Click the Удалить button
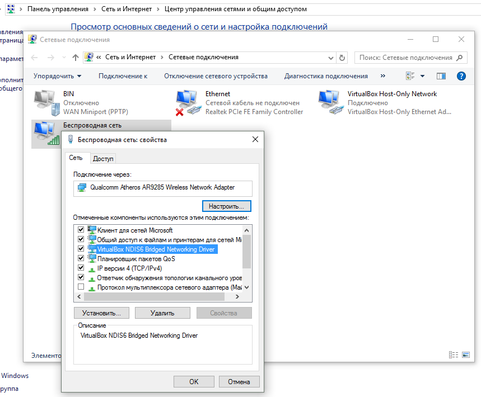Image resolution: width=481 pixels, height=397 pixels. point(162,313)
